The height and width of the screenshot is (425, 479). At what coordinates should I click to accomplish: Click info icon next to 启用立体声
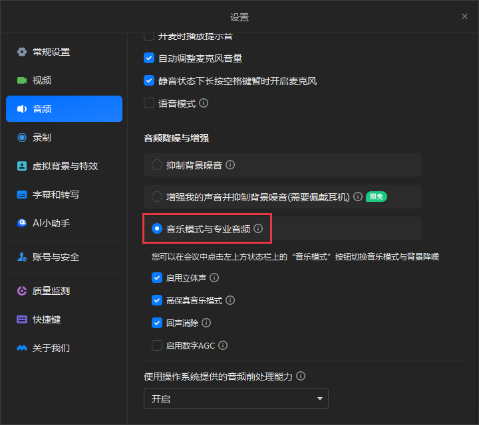pyautogui.click(x=214, y=278)
